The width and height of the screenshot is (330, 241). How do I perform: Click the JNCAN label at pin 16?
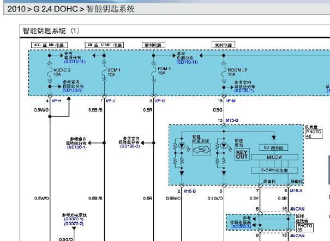(x=297, y=209)
